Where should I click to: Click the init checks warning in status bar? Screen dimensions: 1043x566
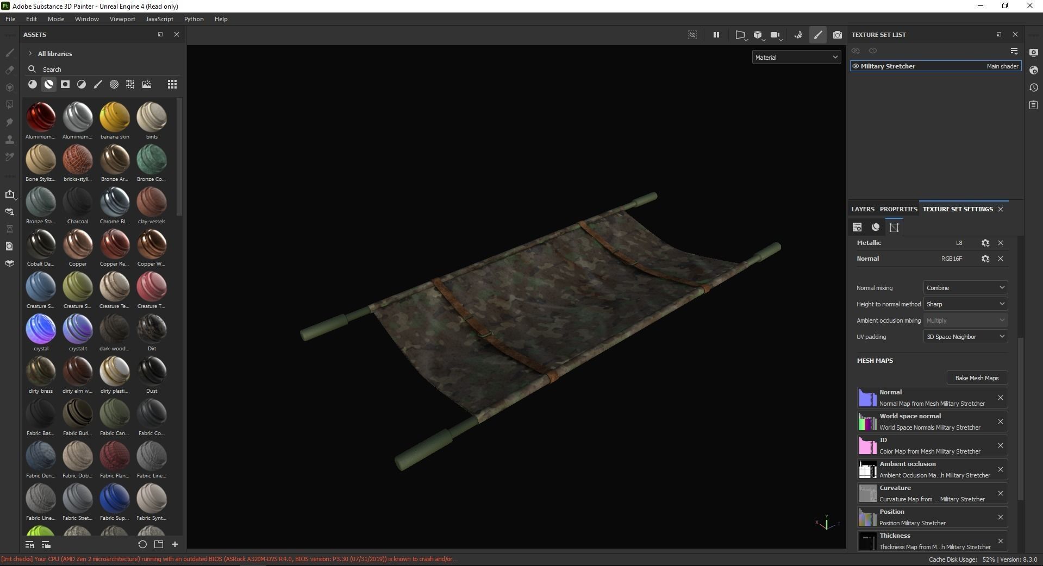click(229, 559)
